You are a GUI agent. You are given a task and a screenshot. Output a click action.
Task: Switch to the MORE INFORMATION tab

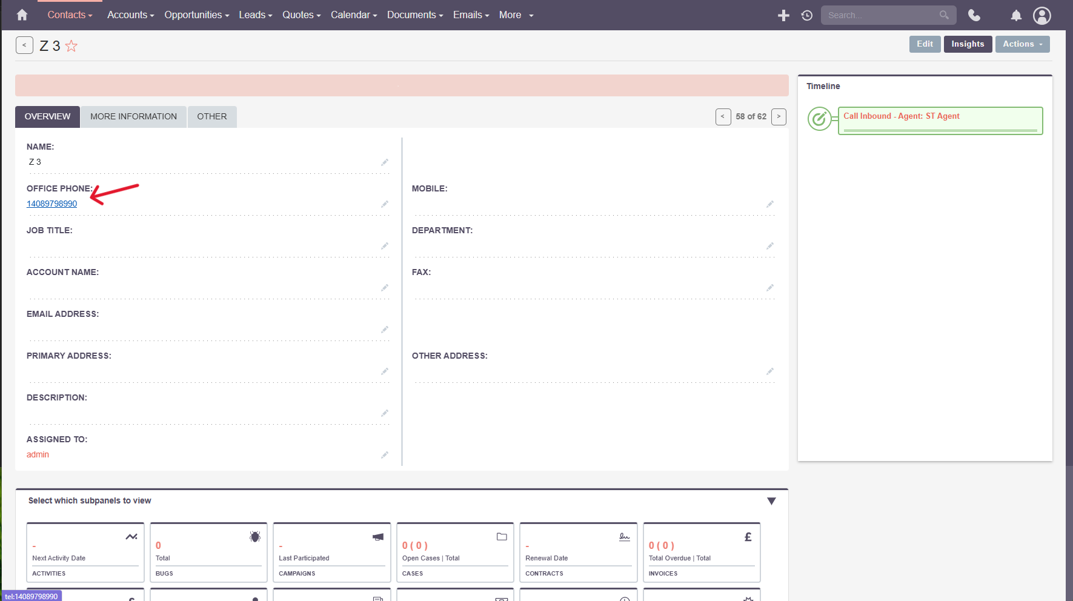tap(133, 116)
